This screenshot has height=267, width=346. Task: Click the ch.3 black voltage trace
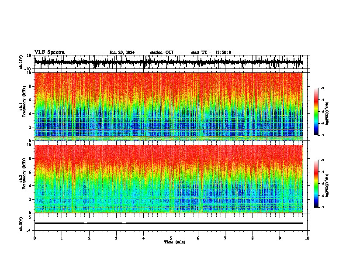168,223
